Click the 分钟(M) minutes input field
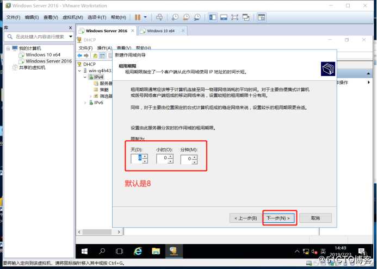377x269 pixels. coord(186,159)
